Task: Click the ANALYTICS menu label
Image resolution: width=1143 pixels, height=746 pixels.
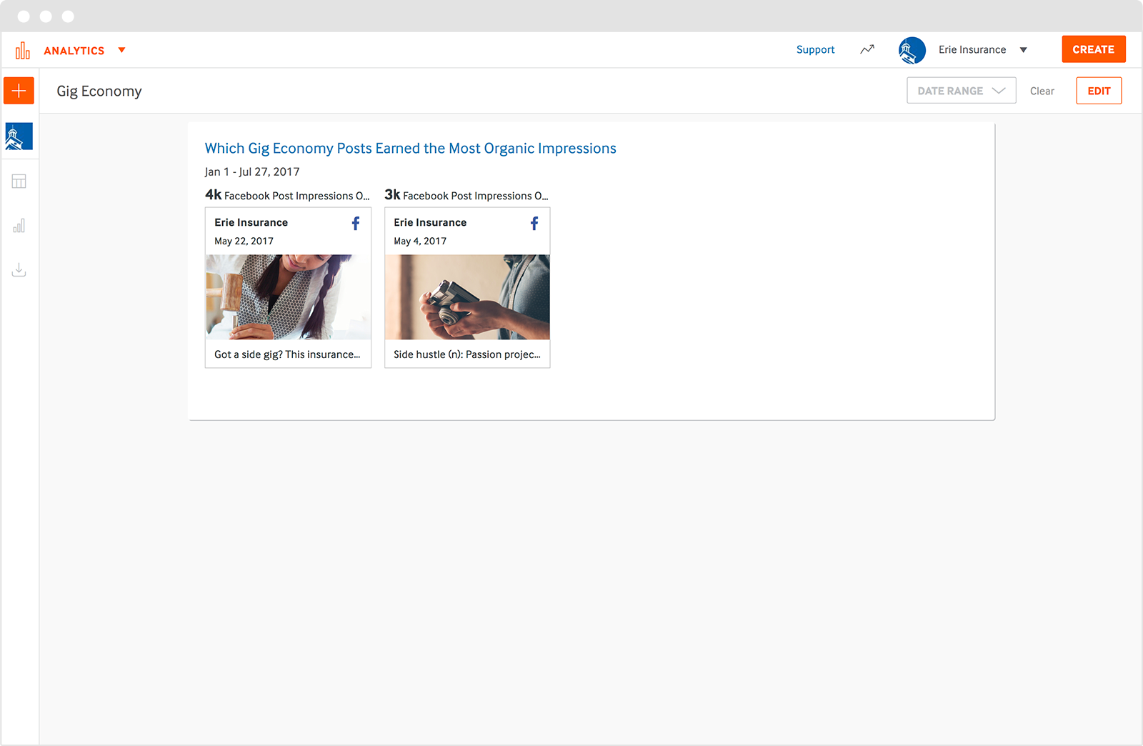Action: pyautogui.click(x=74, y=51)
